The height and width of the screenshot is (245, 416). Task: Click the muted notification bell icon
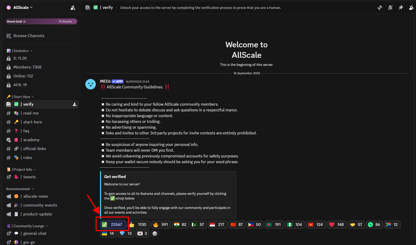pos(390,8)
